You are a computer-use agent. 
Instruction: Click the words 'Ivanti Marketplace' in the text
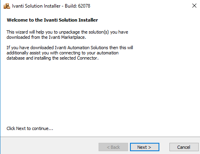pyautogui.click(x=67, y=37)
